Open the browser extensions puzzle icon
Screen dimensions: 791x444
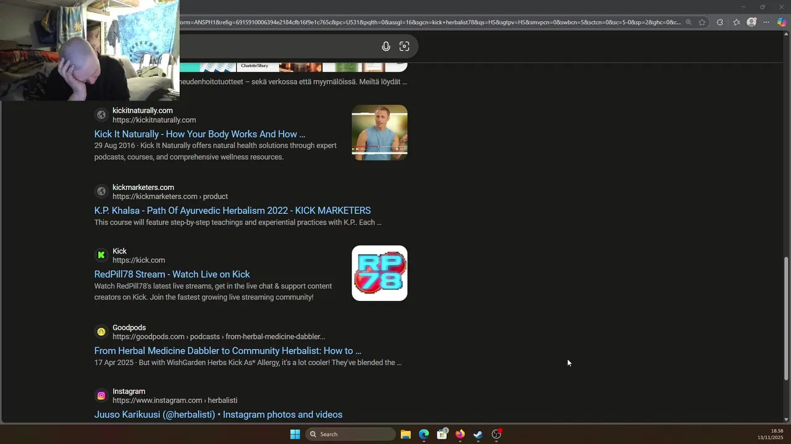tap(720, 22)
